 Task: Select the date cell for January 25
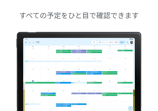(x=110, y=85)
